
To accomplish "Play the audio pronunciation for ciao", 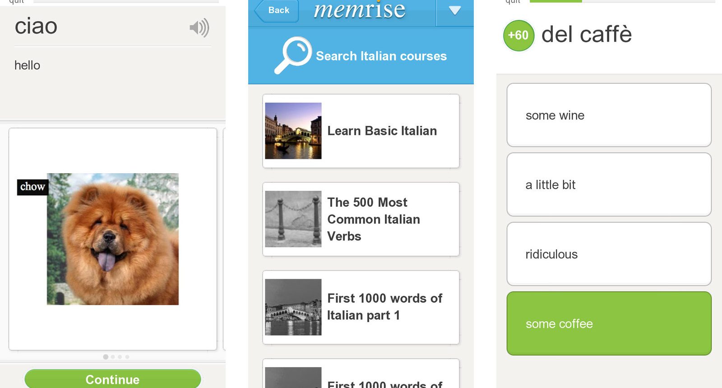I will 199,28.
